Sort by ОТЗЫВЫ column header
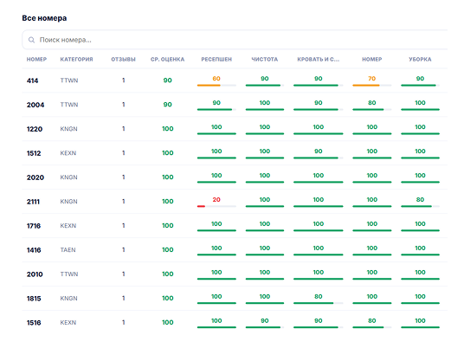The image size is (464, 348). pyautogui.click(x=123, y=59)
